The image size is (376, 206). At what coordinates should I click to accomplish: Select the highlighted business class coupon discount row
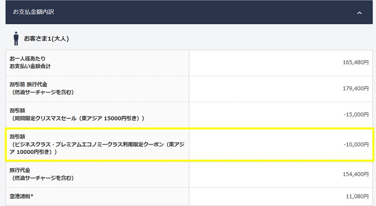[x=188, y=144]
